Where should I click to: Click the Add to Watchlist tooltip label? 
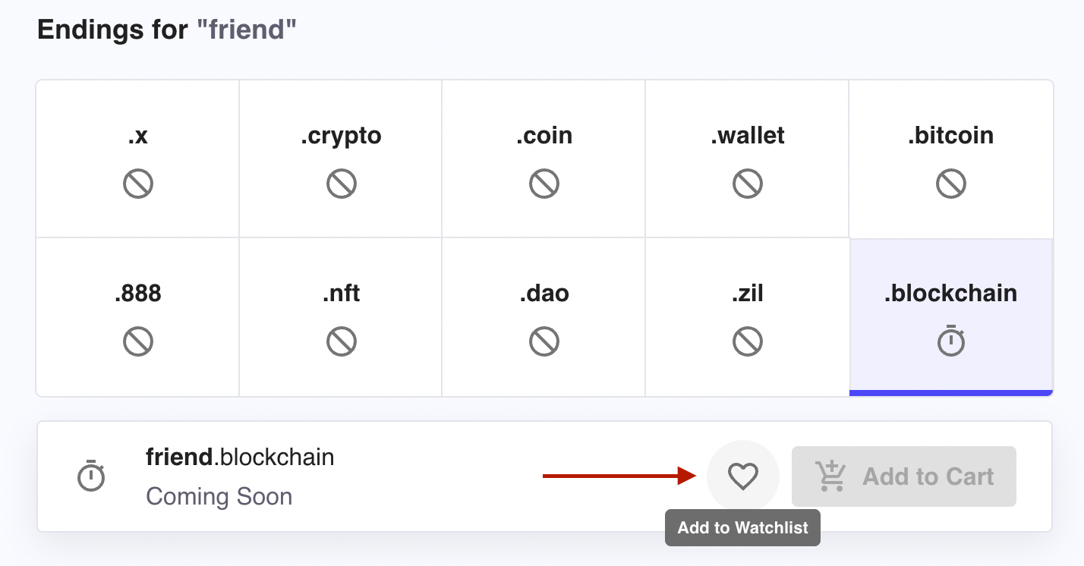(x=742, y=527)
